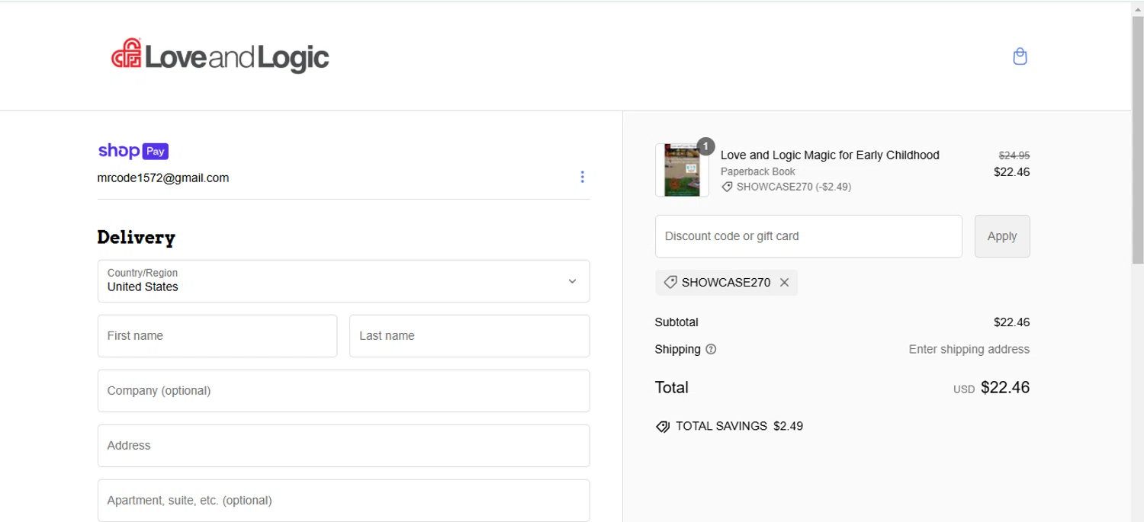Focus the First name field
The image size is (1144, 522).
(x=217, y=336)
